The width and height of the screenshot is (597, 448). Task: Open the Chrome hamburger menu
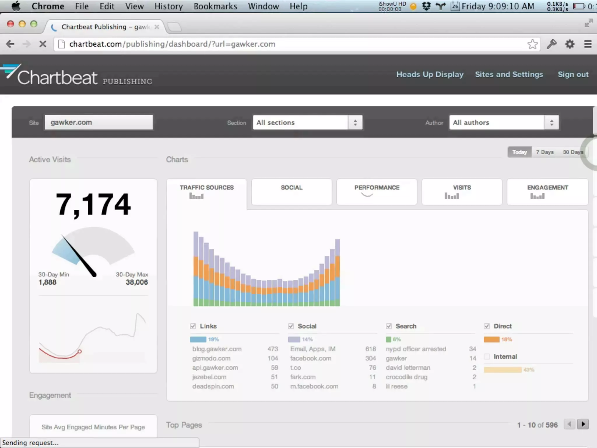(x=588, y=44)
